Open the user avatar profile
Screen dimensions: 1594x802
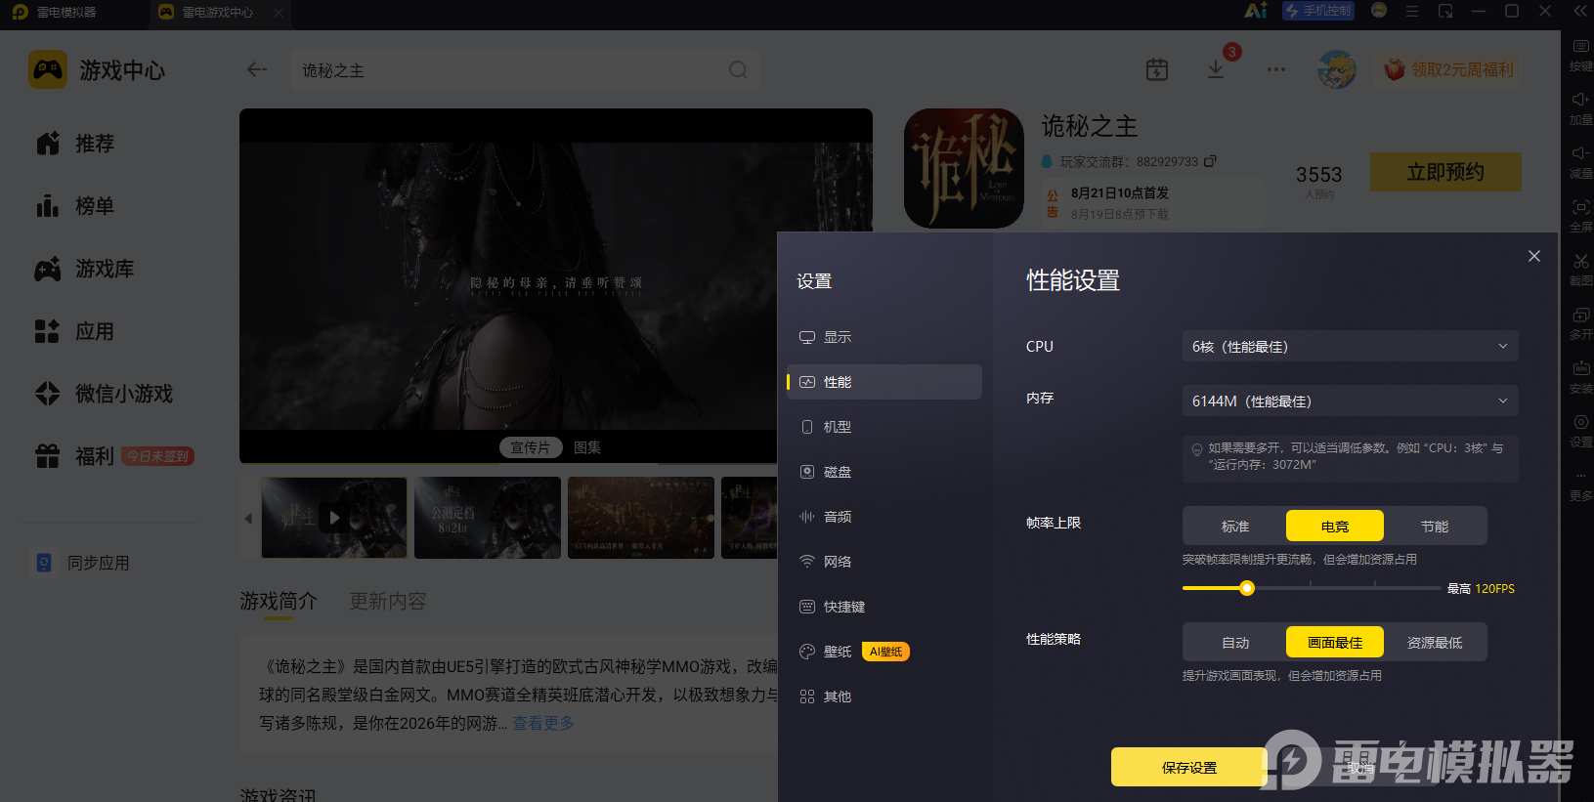(1336, 69)
